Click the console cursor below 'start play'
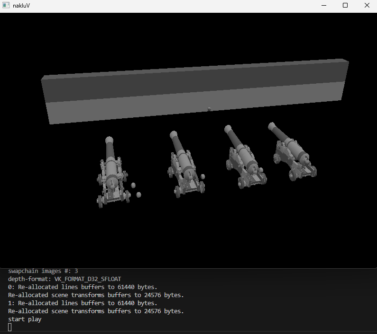This screenshot has width=377, height=334. 10,327
